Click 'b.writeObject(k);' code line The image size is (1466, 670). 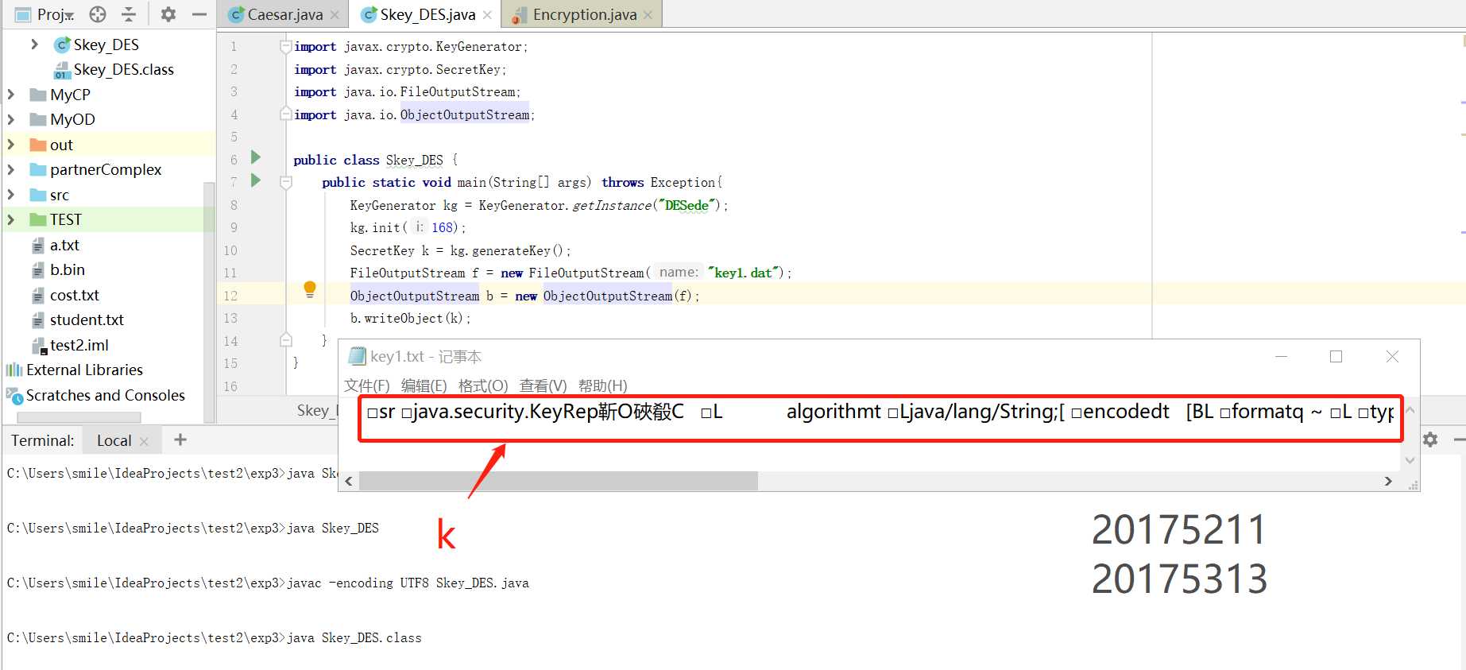coord(410,318)
